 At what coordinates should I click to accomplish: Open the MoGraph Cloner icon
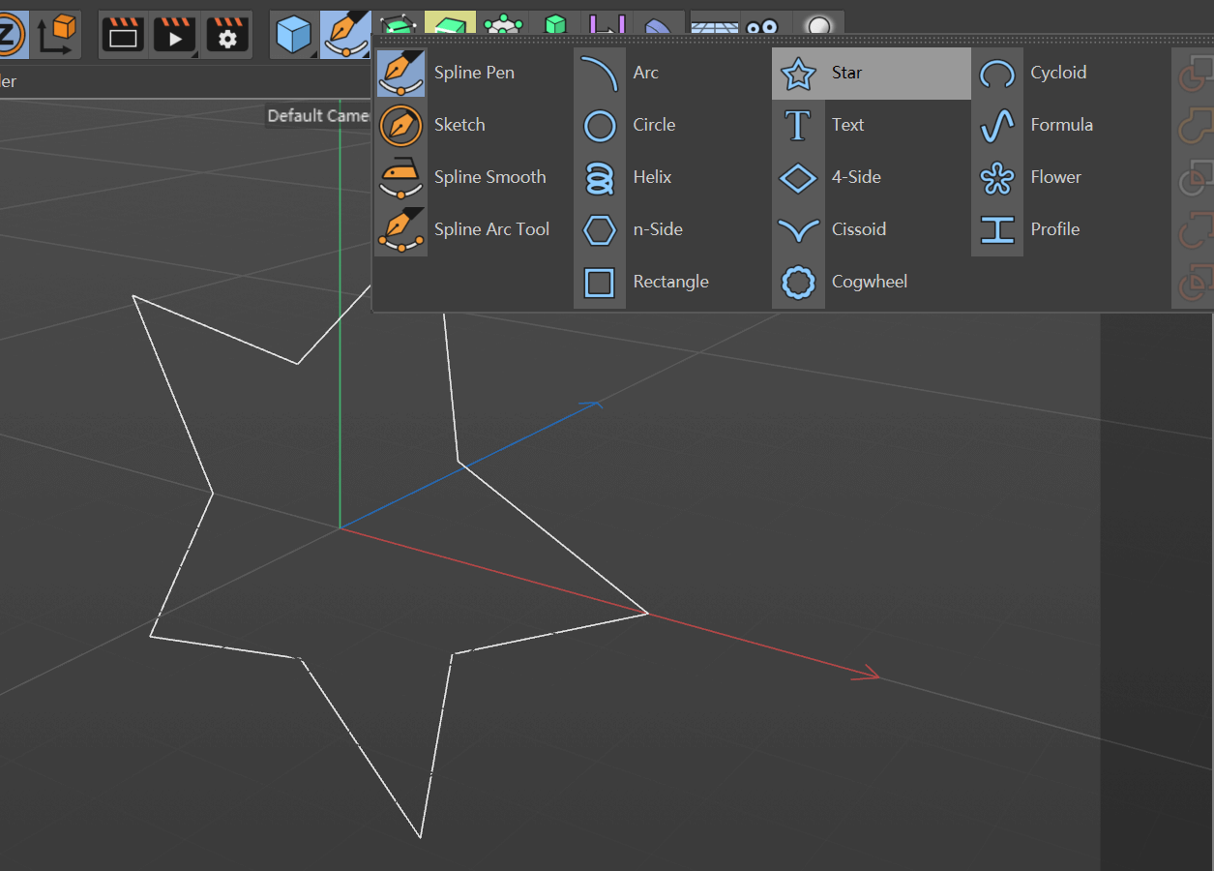[x=503, y=23]
